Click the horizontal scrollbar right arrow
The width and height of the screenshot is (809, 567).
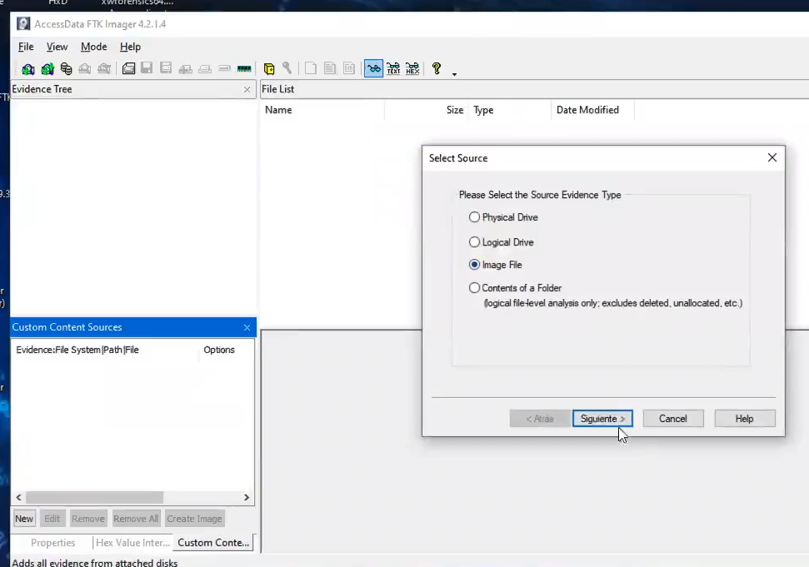click(x=247, y=497)
